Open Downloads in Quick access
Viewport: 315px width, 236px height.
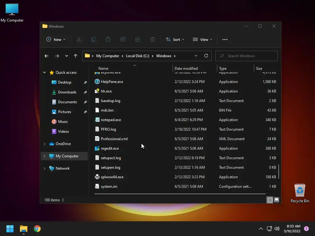67,92
